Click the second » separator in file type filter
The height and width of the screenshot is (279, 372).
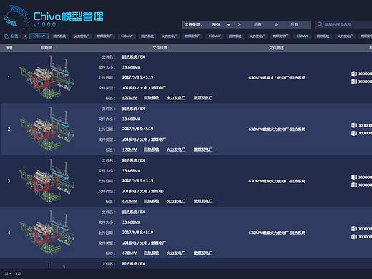276,24
